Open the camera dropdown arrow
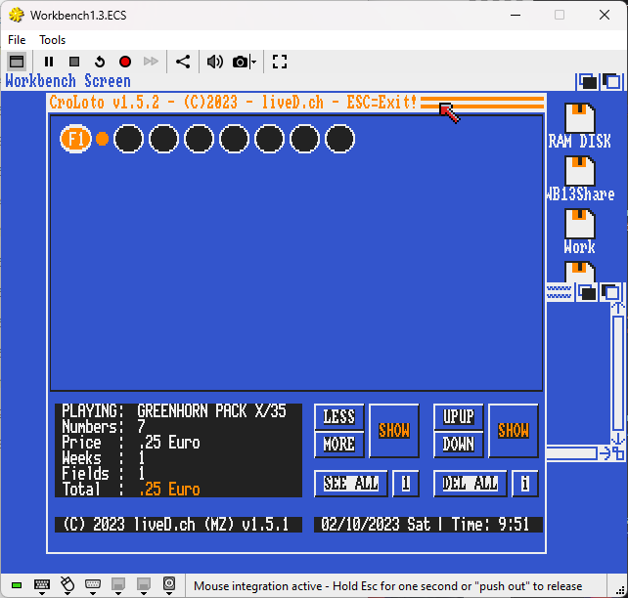The height and width of the screenshot is (598, 628). coord(253,62)
